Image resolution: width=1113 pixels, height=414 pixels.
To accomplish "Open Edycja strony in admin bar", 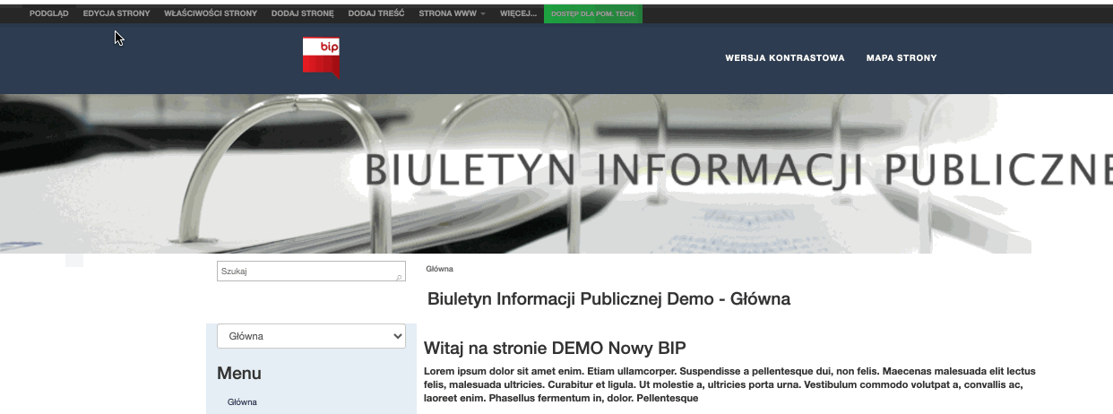I will [x=116, y=14].
